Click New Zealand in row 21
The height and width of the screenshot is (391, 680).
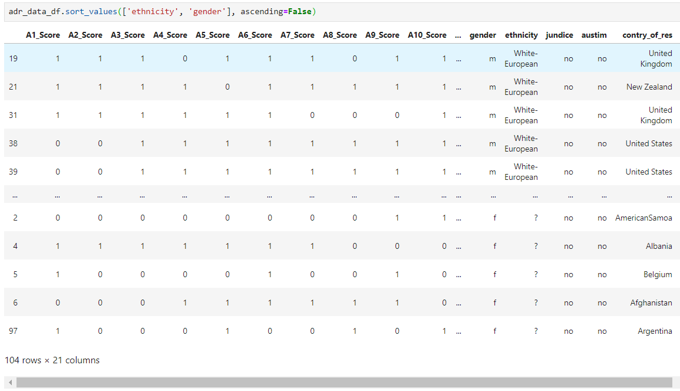tap(649, 87)
